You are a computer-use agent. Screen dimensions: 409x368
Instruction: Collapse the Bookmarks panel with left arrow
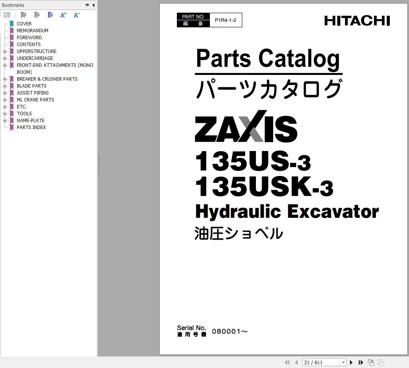point(93,5)
